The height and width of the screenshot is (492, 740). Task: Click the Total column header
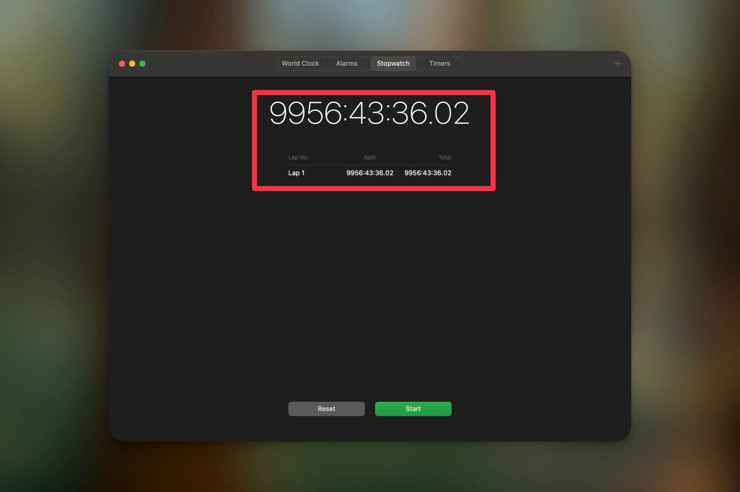click(444, 157)
